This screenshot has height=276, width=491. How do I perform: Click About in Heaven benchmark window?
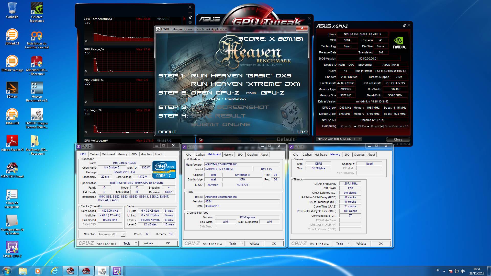(167, 132)
